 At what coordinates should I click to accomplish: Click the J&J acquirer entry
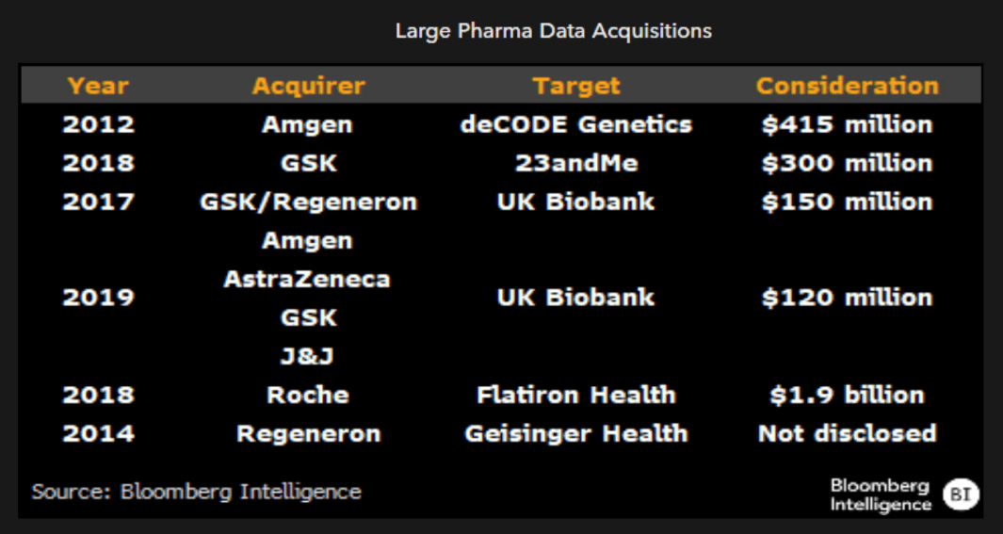point(308,356)
